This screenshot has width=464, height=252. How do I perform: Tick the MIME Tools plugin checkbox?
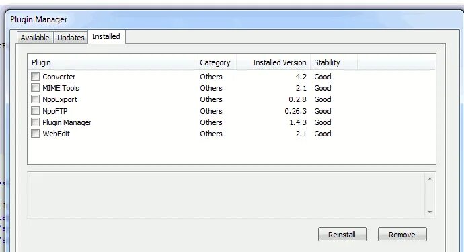tap(35, 88)
